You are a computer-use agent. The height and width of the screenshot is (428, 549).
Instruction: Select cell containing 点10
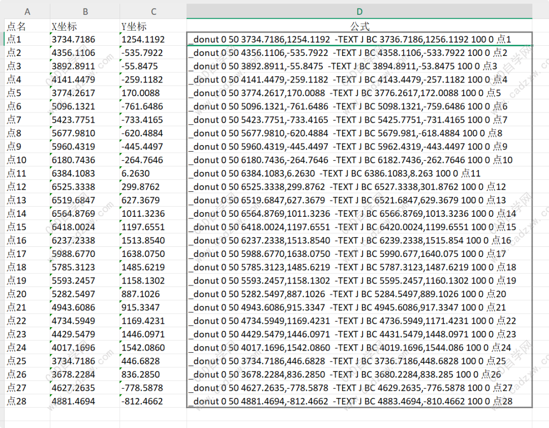click(x=27, y=160)
